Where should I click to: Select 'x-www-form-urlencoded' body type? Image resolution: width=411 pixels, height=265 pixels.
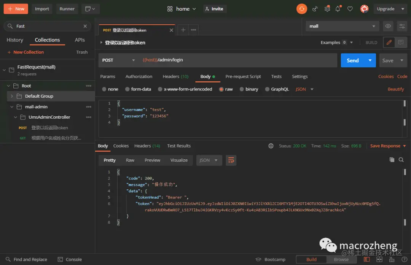pos(160,89)
